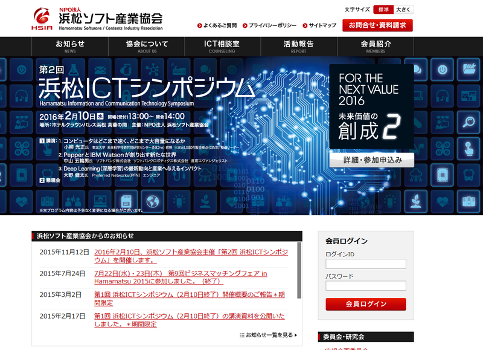Open the 会員紹介 MEMBERS menu
The height and width of the screenshot is (350, 483).
click(376, 47)
